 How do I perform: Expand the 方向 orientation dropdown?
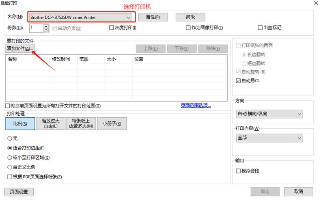[269, 114]
